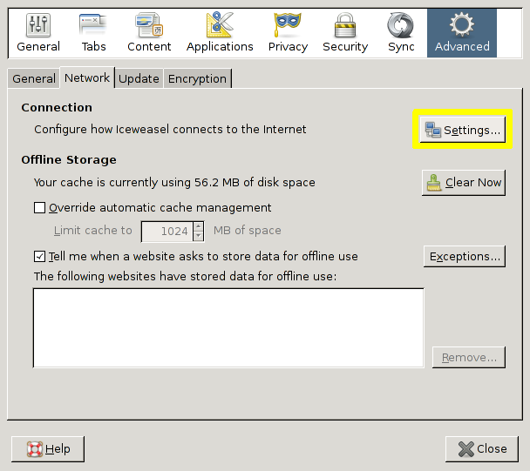Image resolution: width=530 pixels, height=471 pixels.
Task: Decrease cache limit with down arrow
Action: [x=199, y=236]
